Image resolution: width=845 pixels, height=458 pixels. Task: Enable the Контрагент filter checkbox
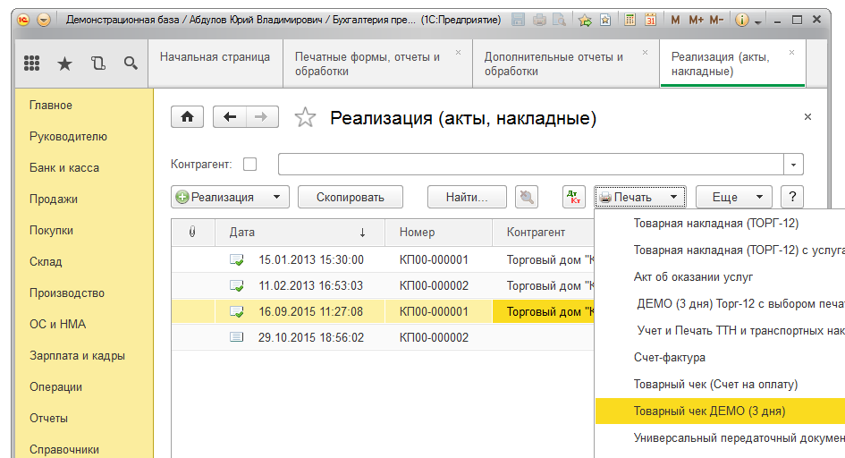coord(250,165)
